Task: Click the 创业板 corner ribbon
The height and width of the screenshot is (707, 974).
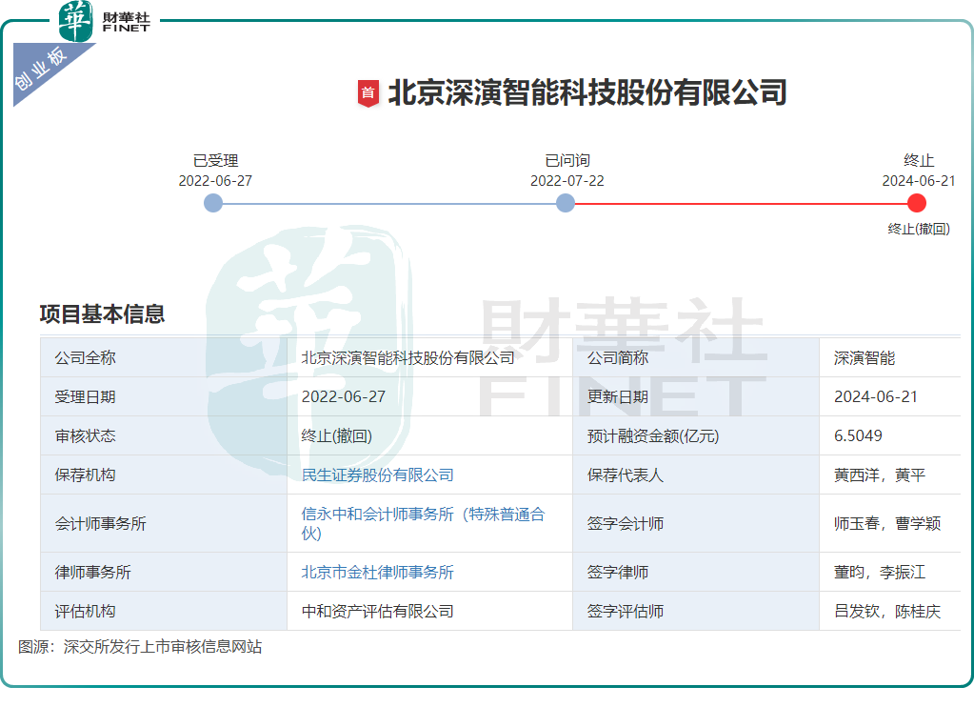Action: [x=44, y=69]
